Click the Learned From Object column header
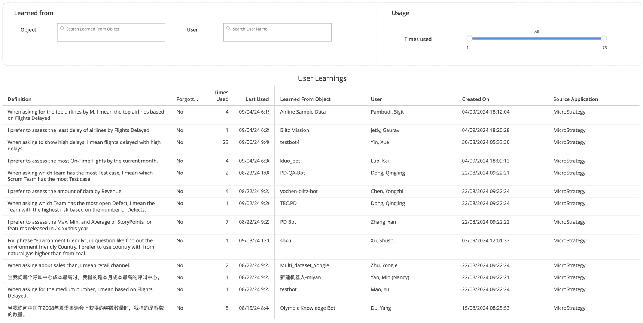 (305, 99)
